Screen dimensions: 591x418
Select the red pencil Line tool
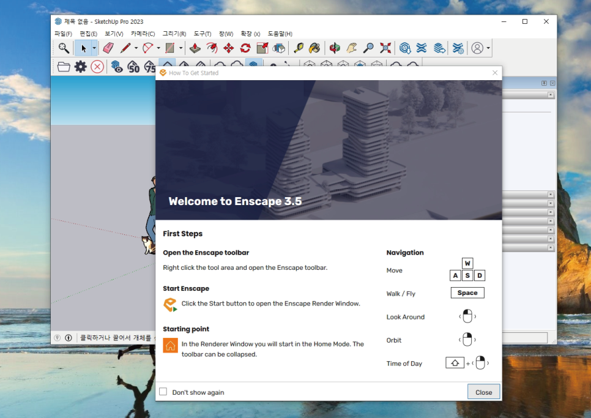(x=125, y=48)
